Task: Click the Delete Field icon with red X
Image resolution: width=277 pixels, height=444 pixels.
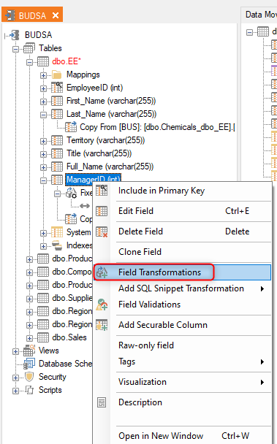Action: click(102, 231)
